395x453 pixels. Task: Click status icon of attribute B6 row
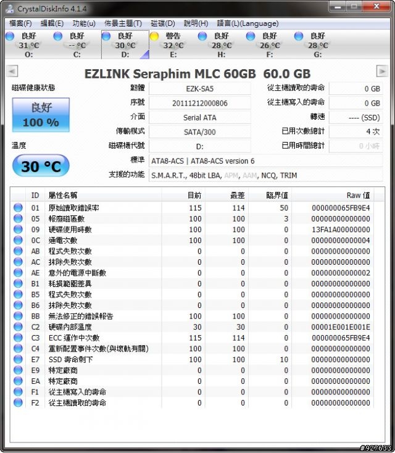point(18,305)
